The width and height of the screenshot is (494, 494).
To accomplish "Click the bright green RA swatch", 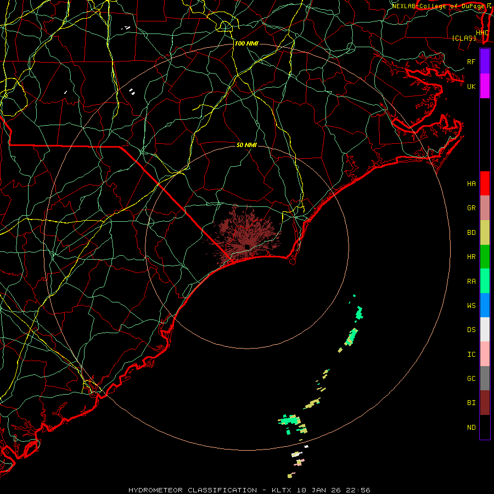I will pos(485,281).
